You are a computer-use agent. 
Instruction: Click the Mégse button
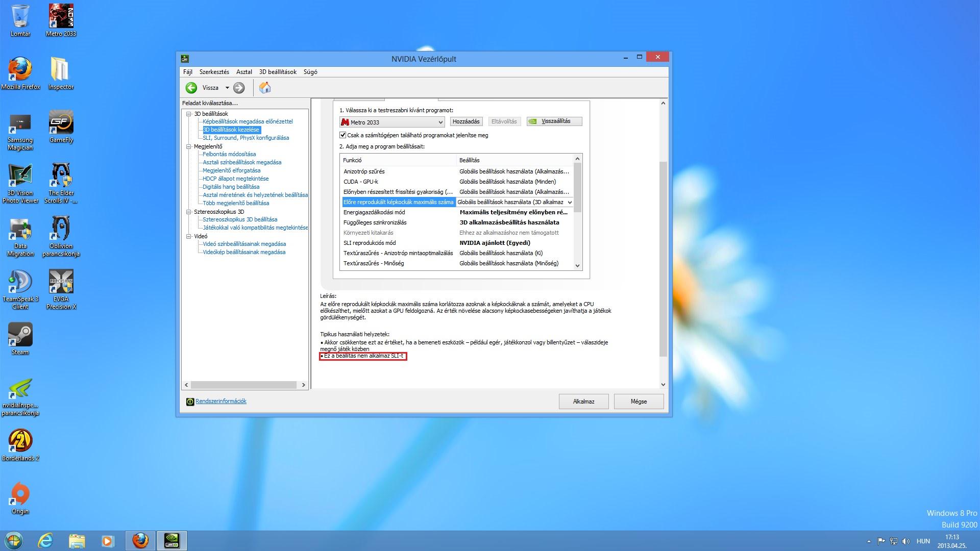tap(639, 402)
